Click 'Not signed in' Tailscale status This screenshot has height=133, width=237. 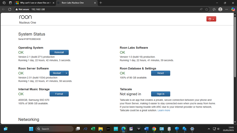point(130,94)
